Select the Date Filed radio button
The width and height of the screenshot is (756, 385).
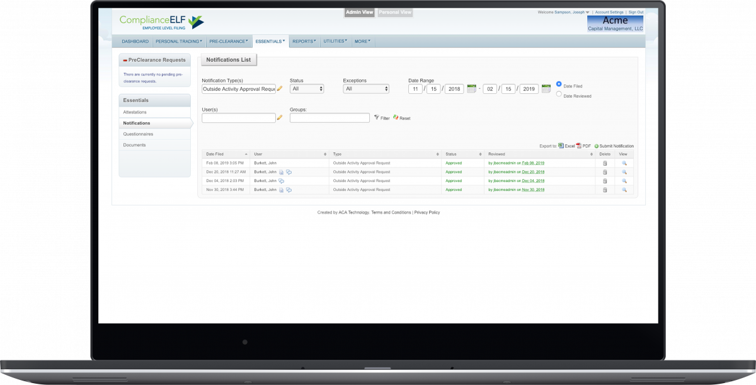[559, 84]
